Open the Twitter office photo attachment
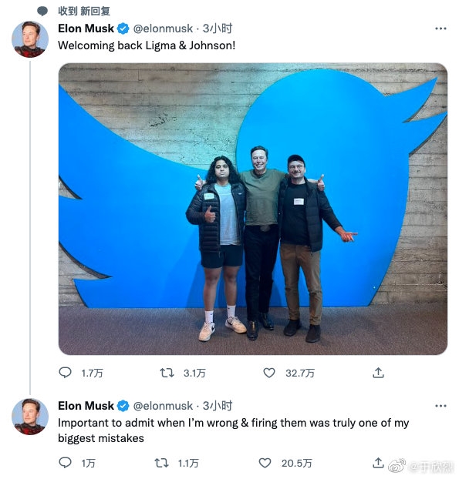This screenshot has width=459, height=479. click(x=253, y=209)
